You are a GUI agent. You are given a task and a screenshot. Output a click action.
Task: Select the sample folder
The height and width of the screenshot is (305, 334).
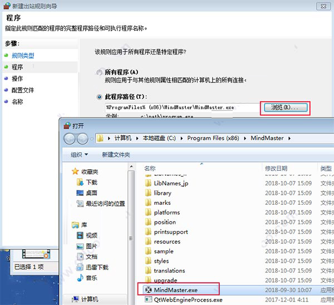click(164, 252)
